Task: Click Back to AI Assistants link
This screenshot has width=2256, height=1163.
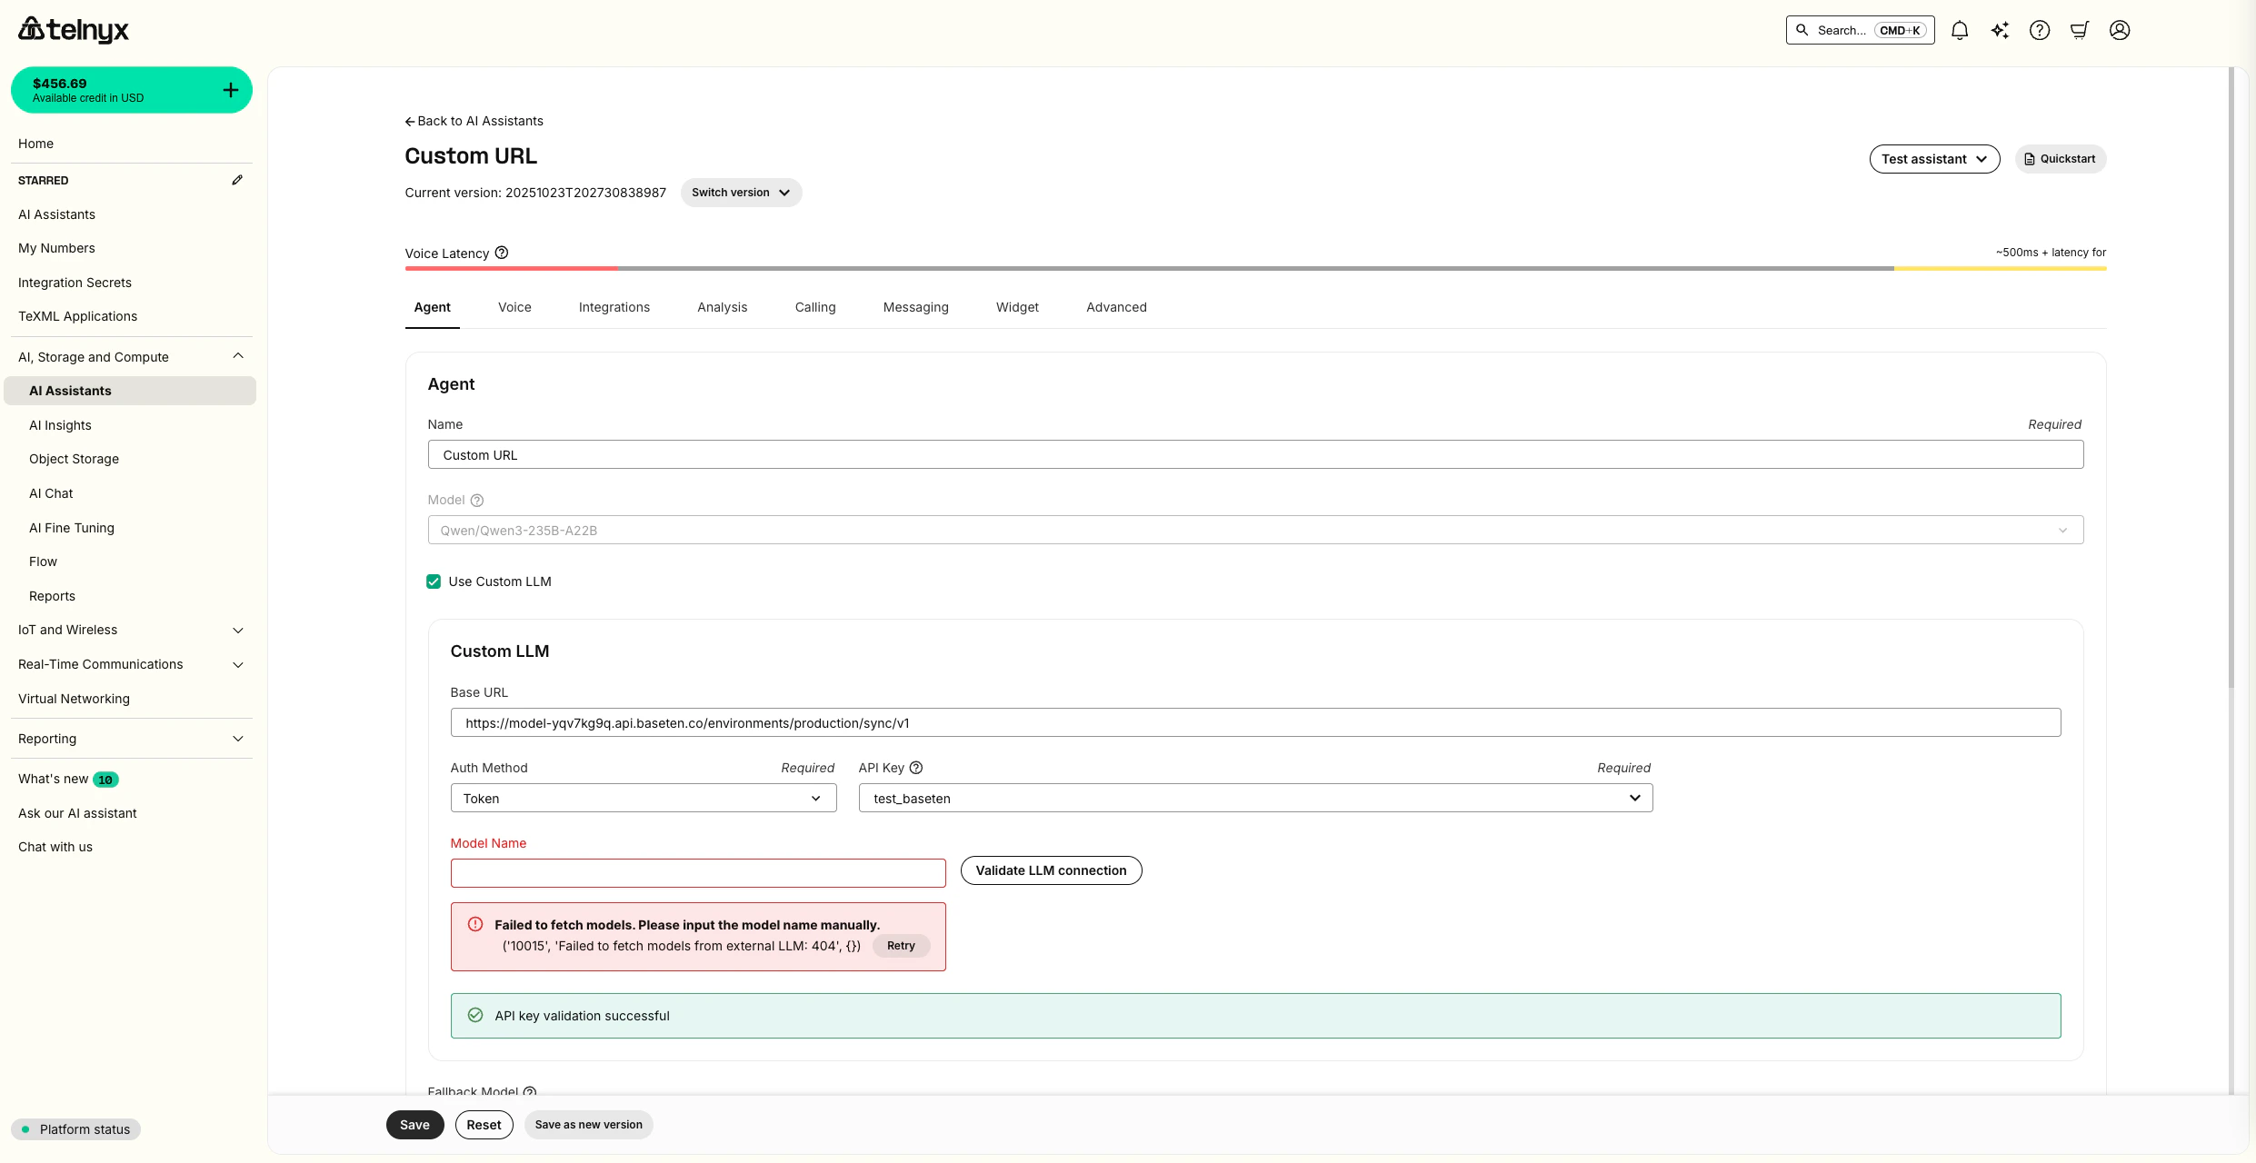Action: click(474, 120)
